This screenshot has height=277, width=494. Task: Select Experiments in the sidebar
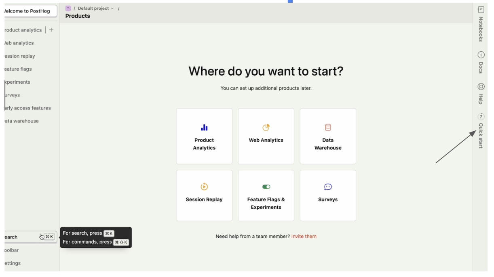[17, 82]
